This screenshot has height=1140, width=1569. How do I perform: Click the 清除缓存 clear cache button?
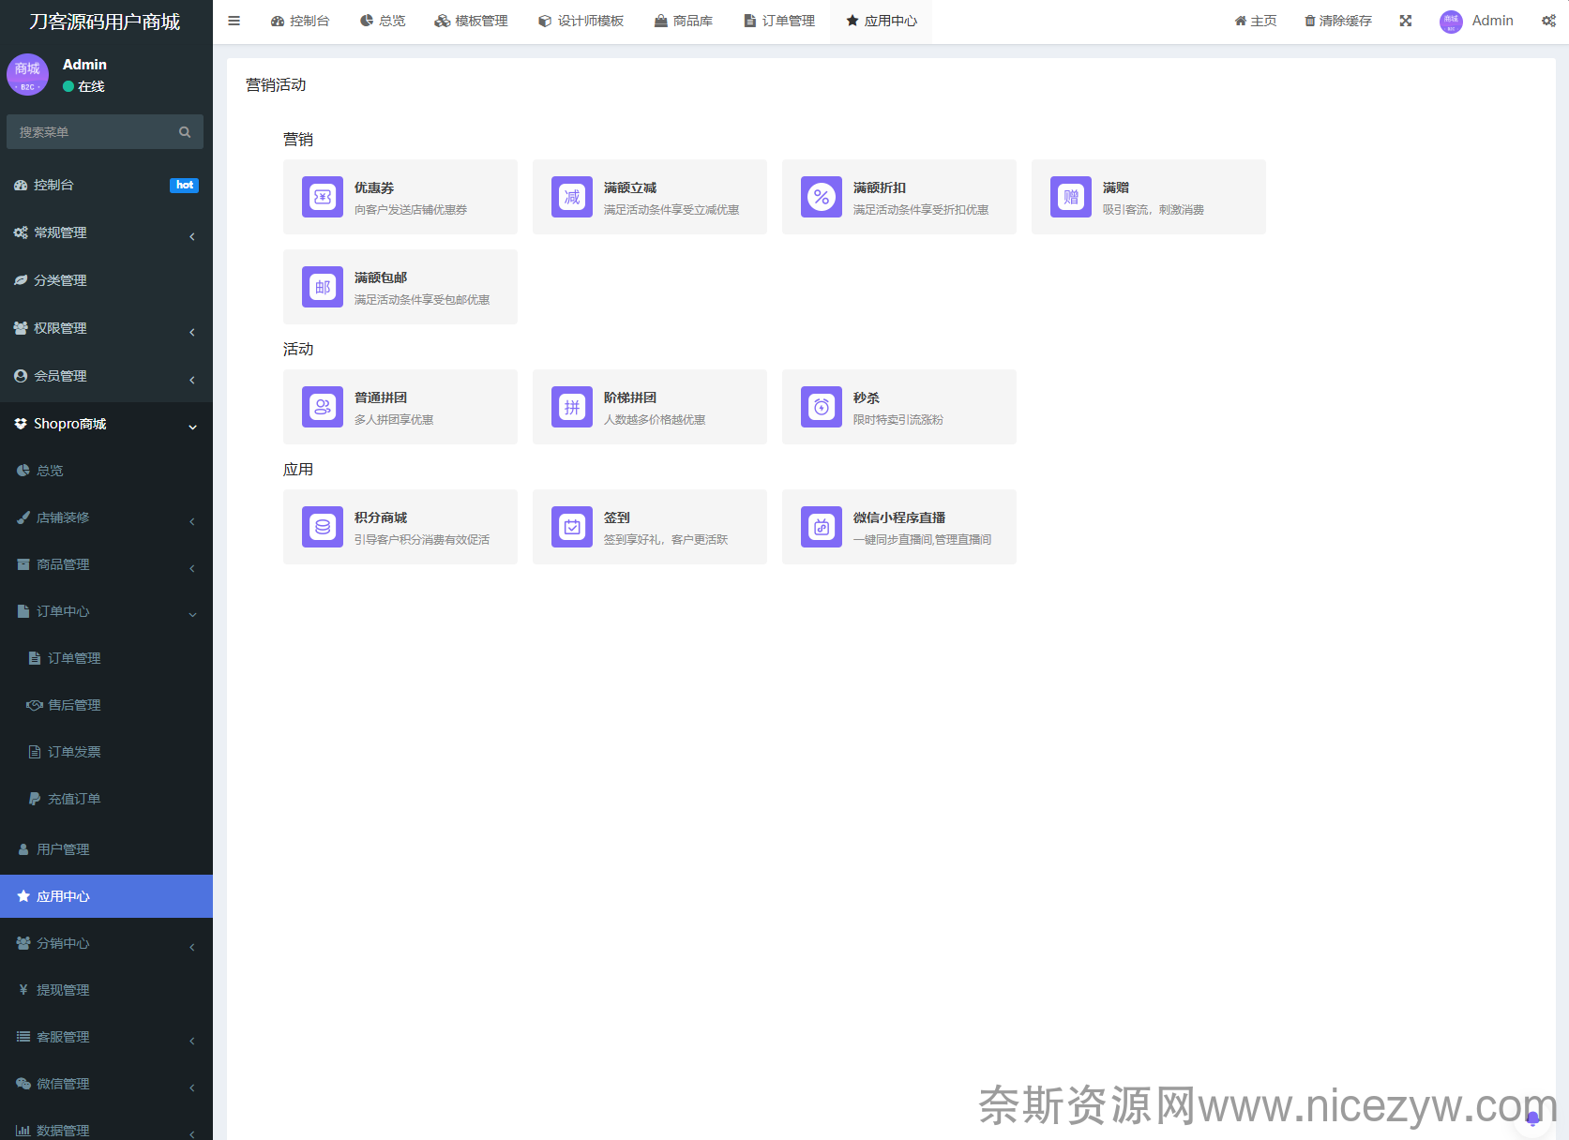coord(1337,21)
